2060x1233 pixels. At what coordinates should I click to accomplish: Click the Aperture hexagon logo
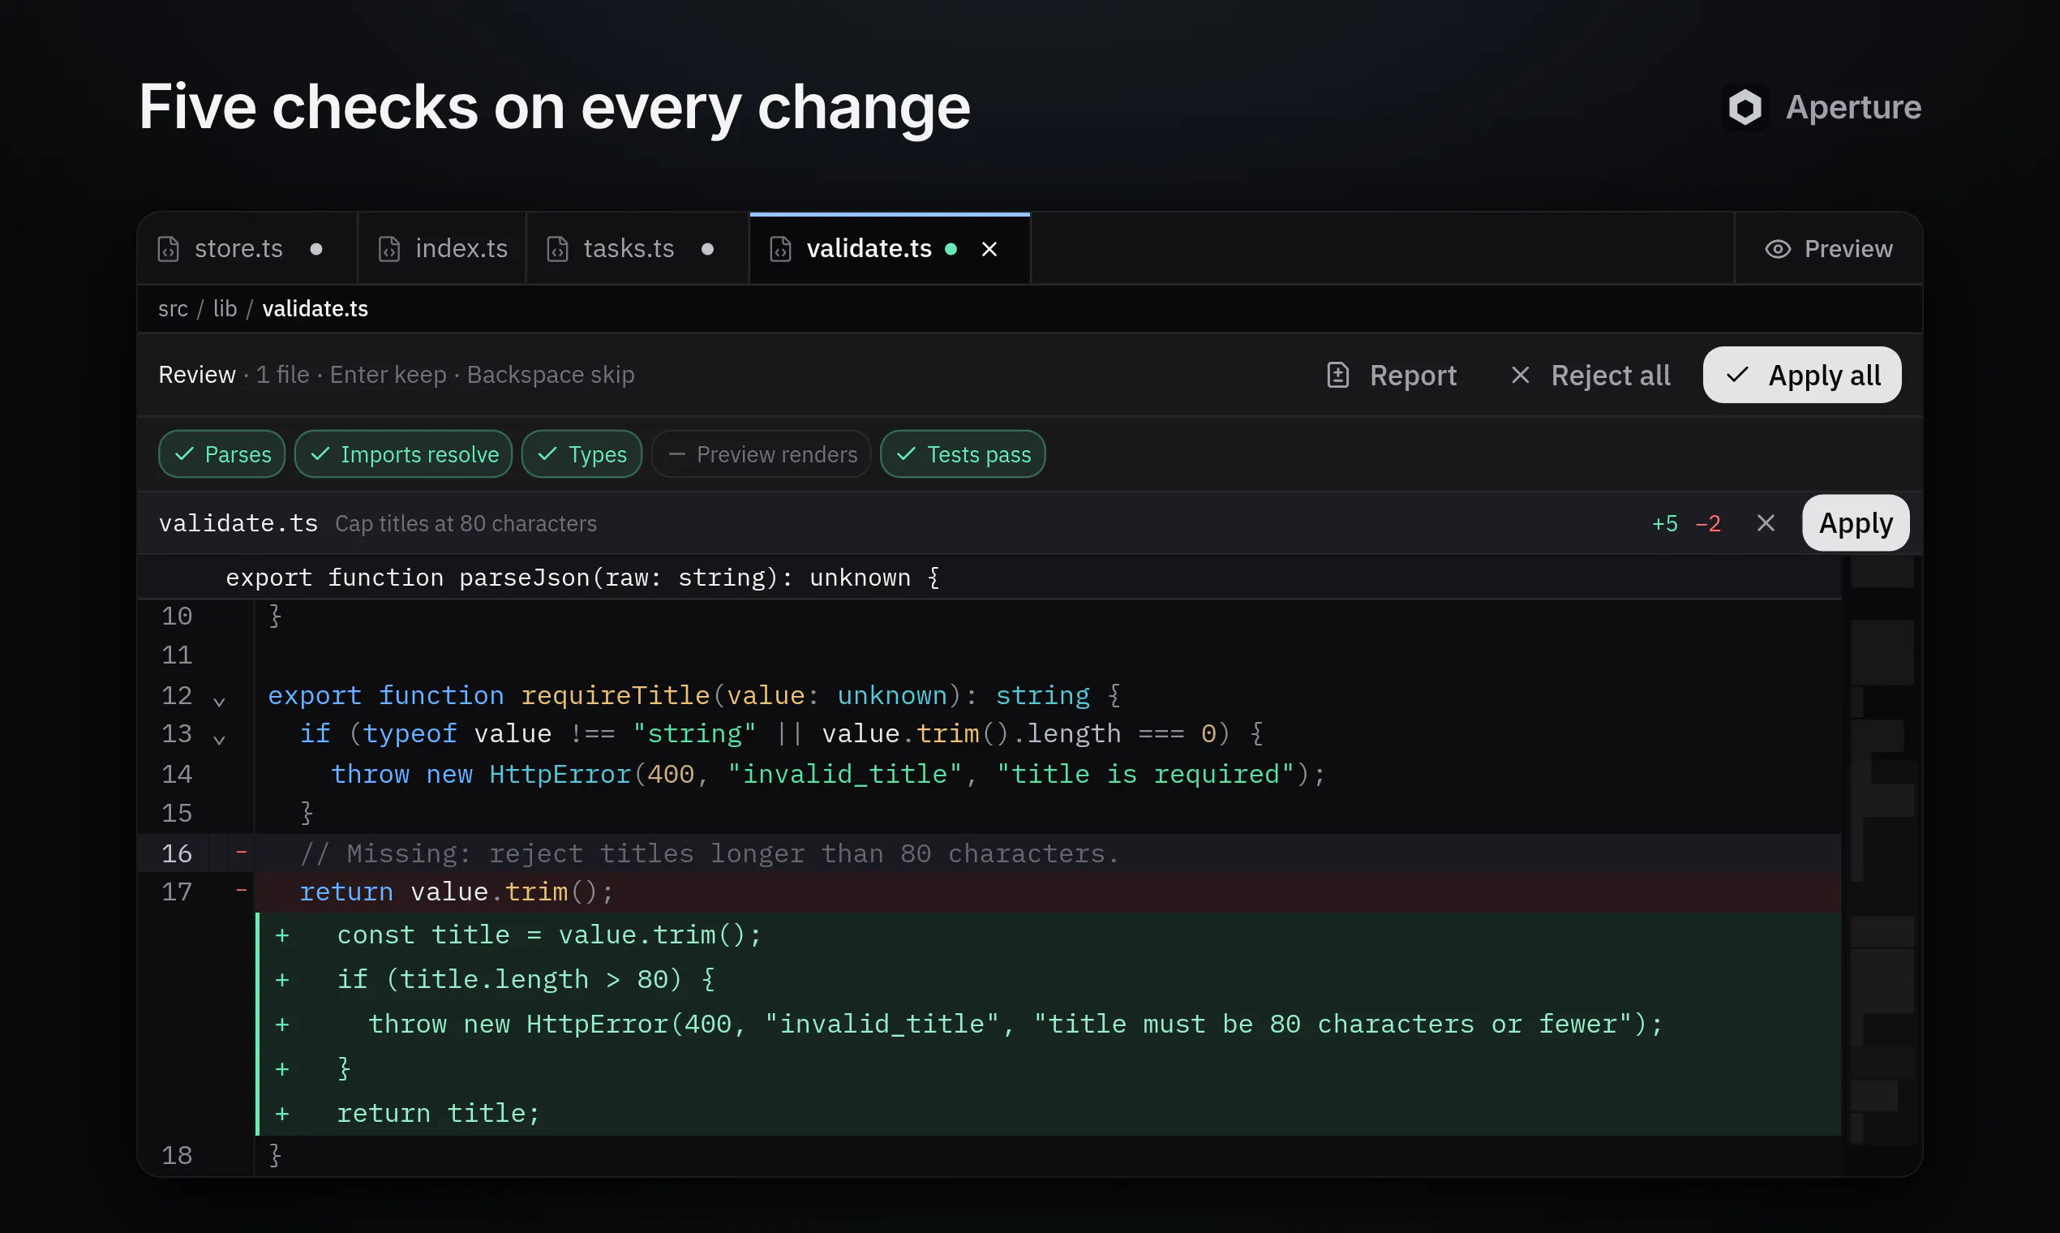[1745, 107]
